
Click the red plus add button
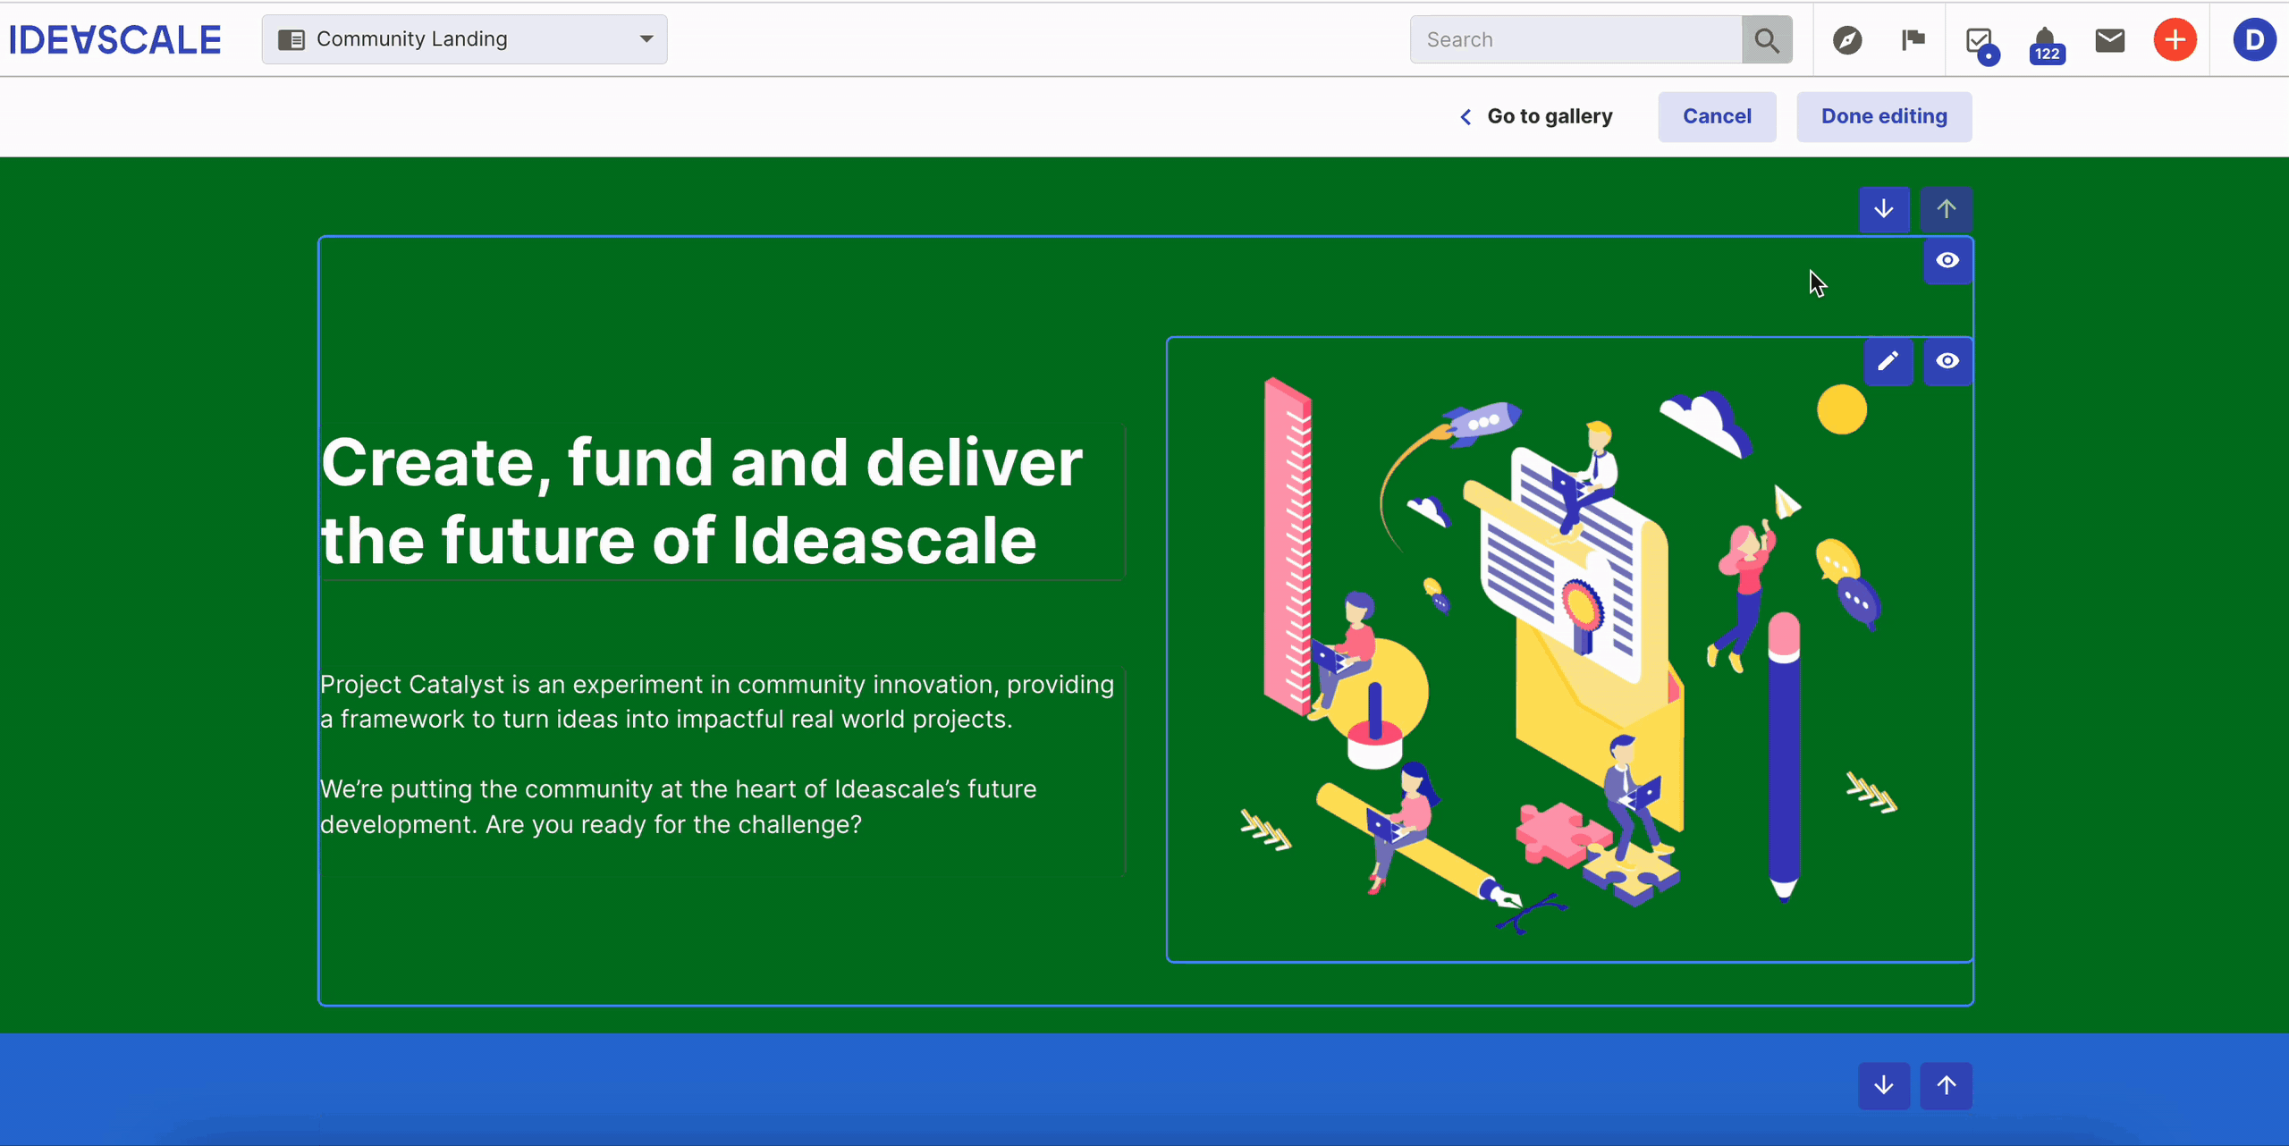point(2175,39)
